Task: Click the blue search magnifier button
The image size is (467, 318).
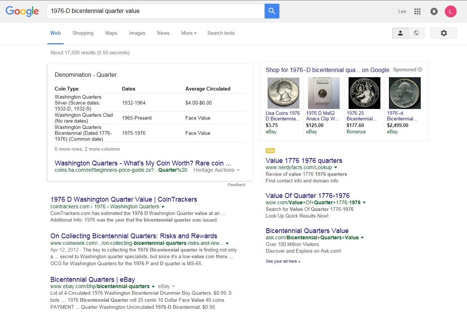Action: click(272, 11)
